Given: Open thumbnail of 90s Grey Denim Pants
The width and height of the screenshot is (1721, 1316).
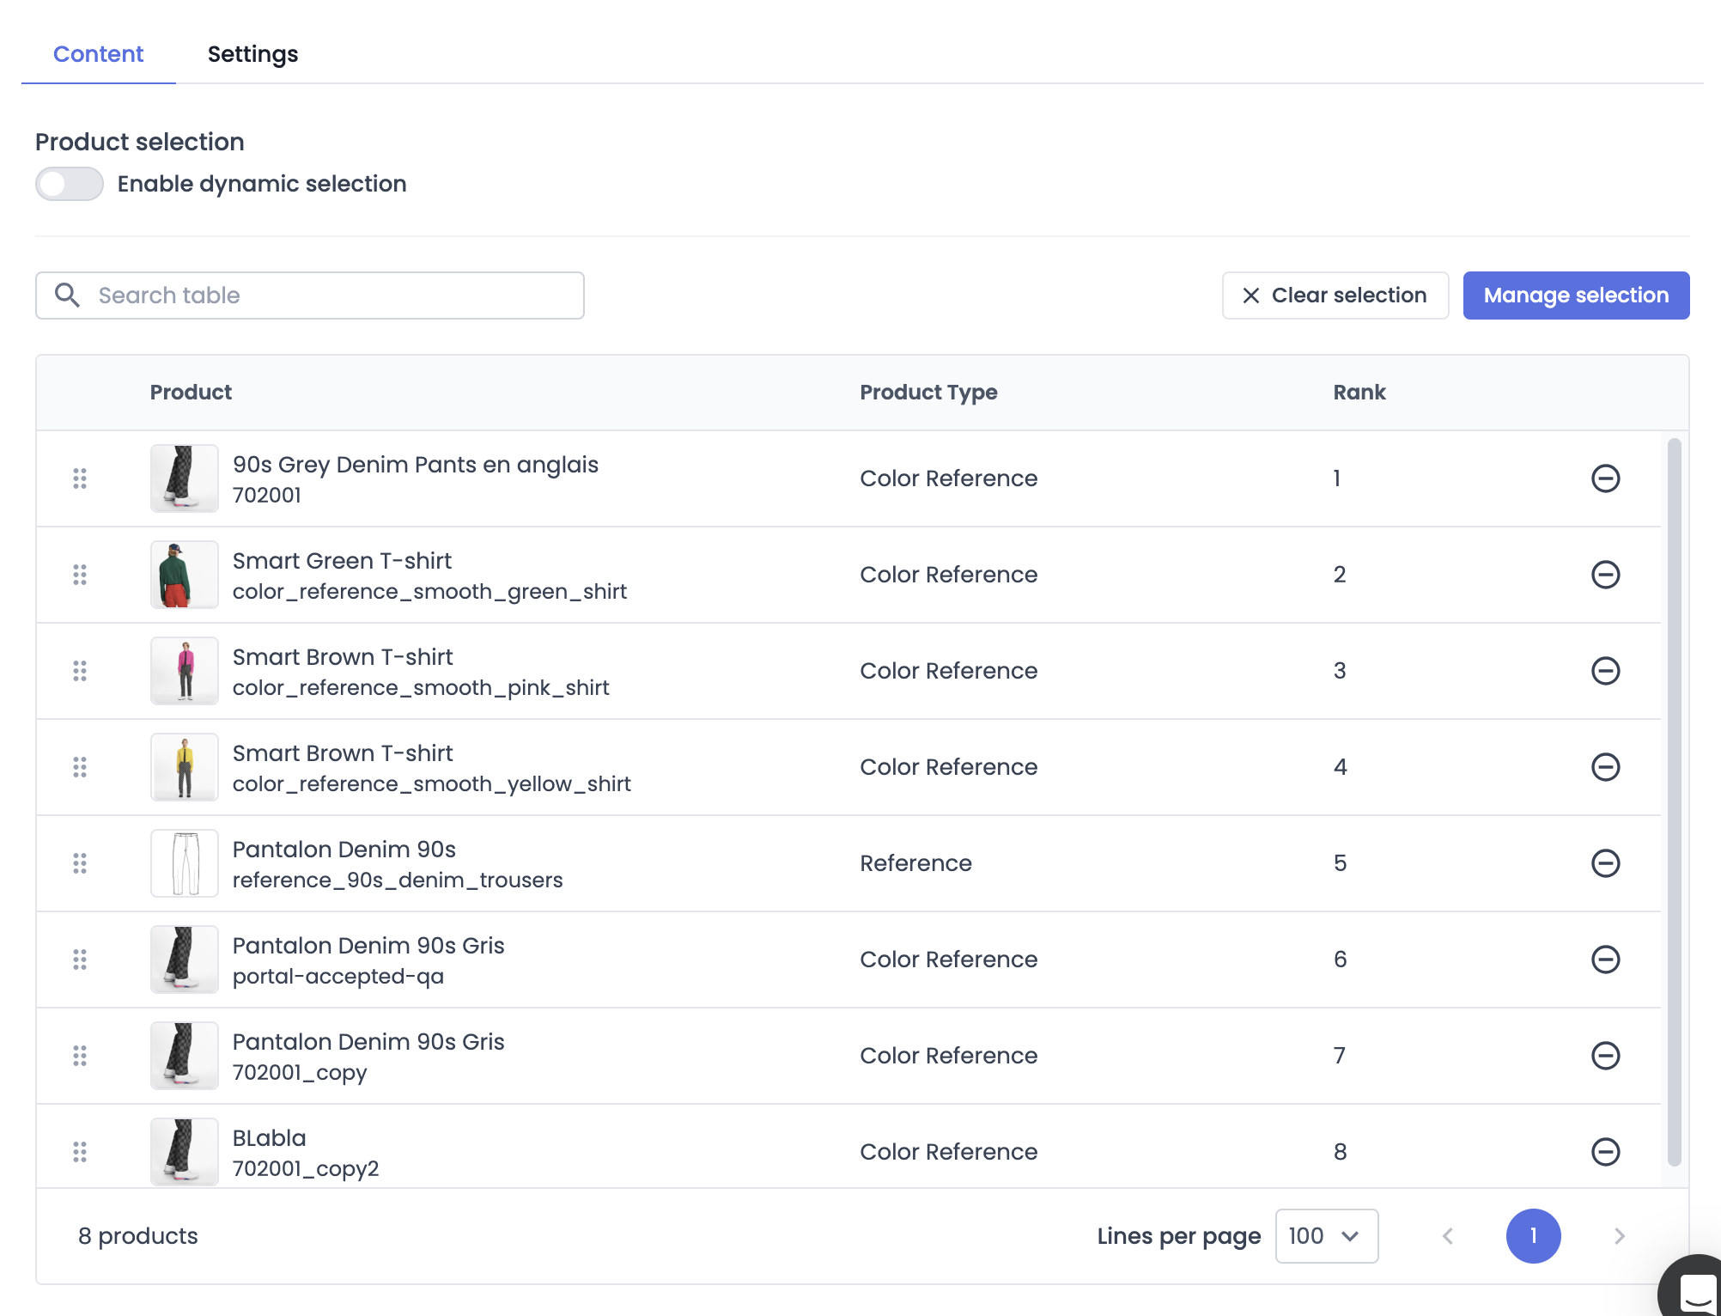Looking at the screenshot, I should coord(185,478).
